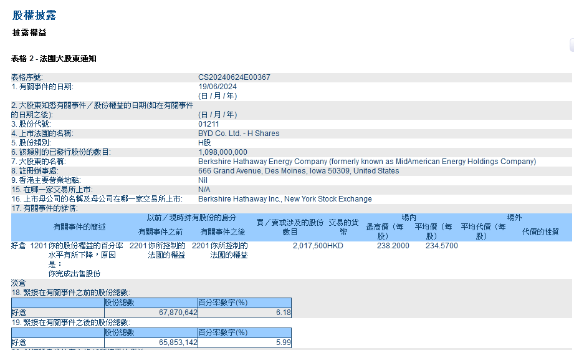Click the partially hidden button at right edge
The image size is (574, 350).
571,44
